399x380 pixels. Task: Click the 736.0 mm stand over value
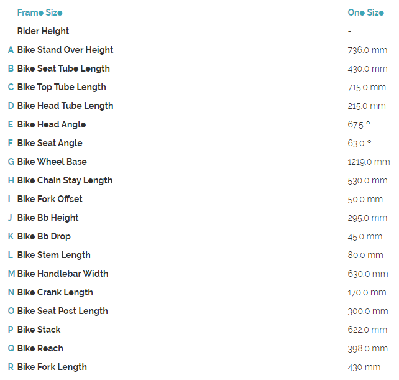[367, 50]
